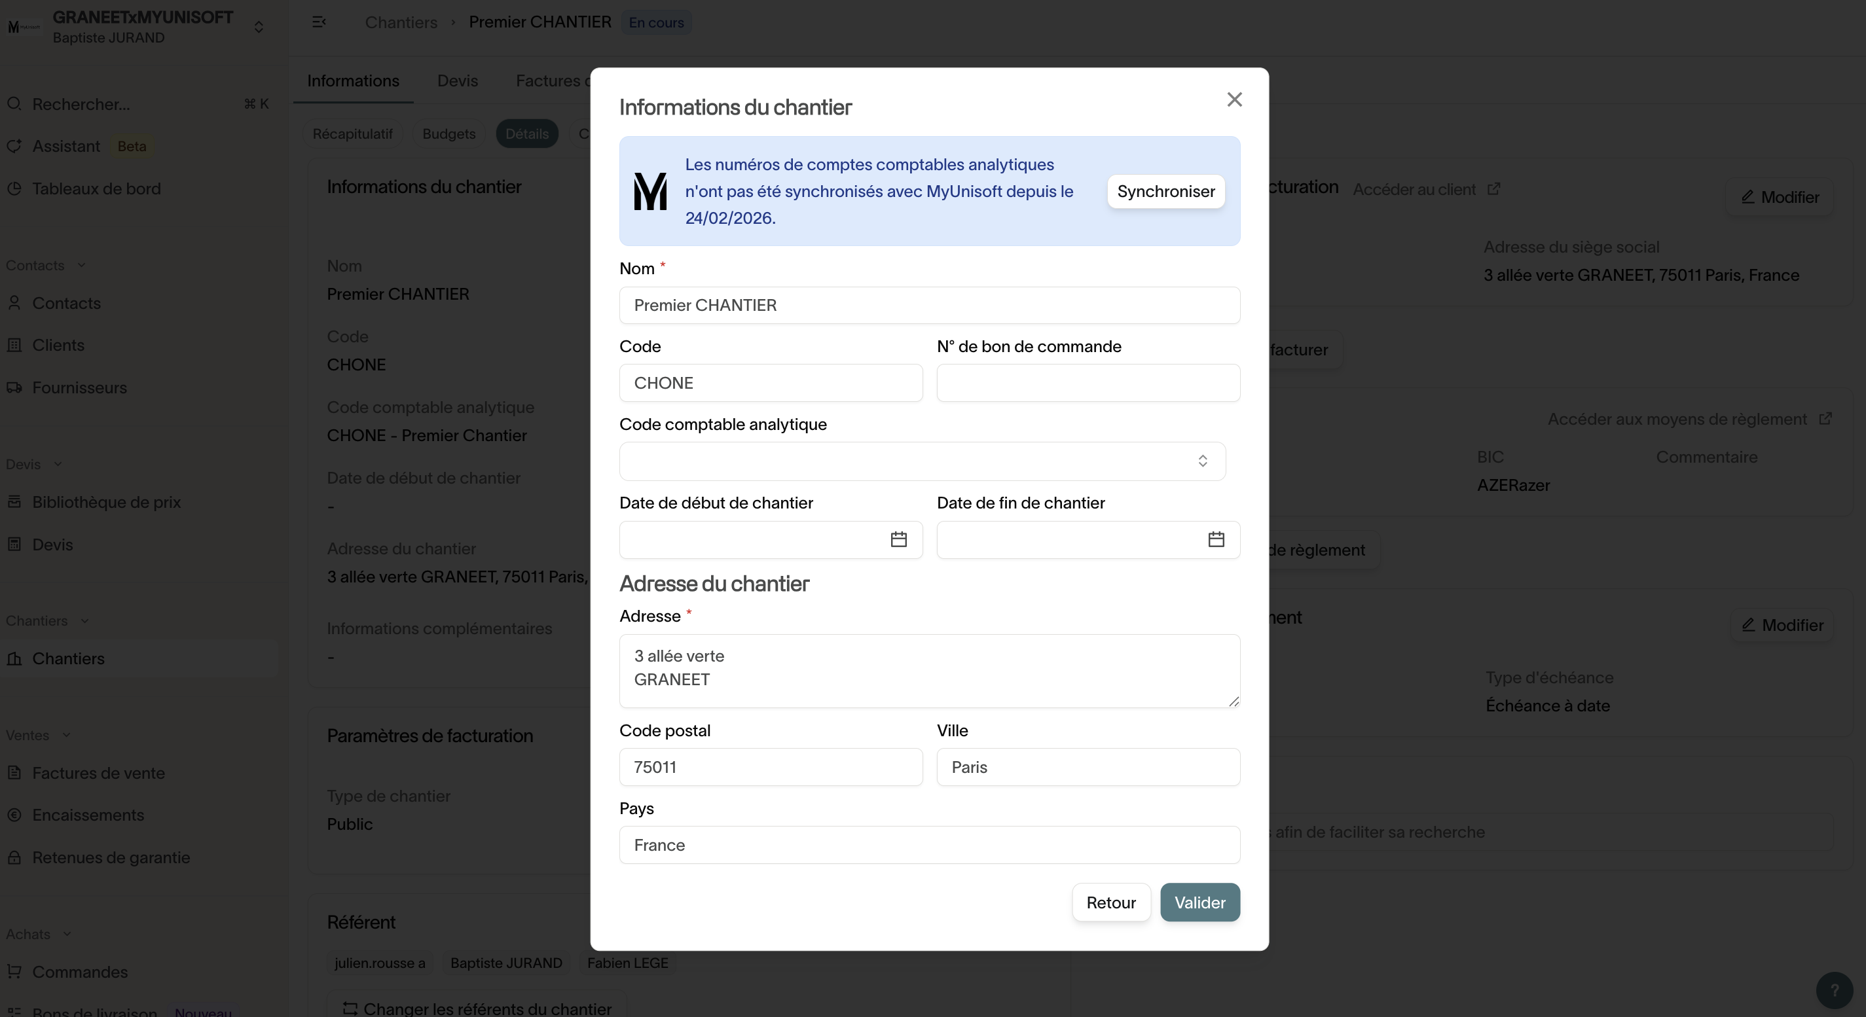Focus the N° de bon de commande field
1866x1017 pixels.
(x=1088, y=383)
